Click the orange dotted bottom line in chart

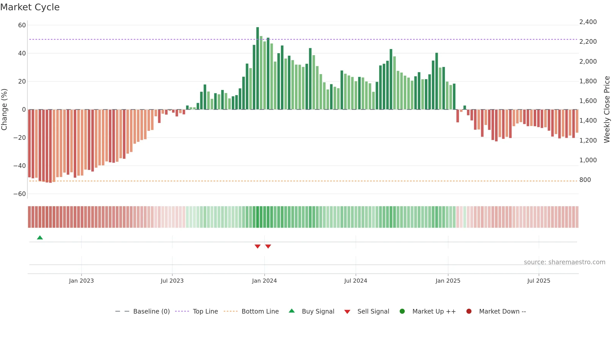(x=303, y=181)
